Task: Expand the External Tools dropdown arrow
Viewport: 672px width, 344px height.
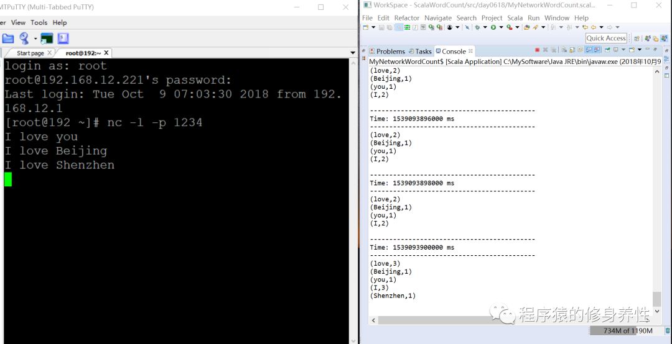Action: (x=517, y=27)
